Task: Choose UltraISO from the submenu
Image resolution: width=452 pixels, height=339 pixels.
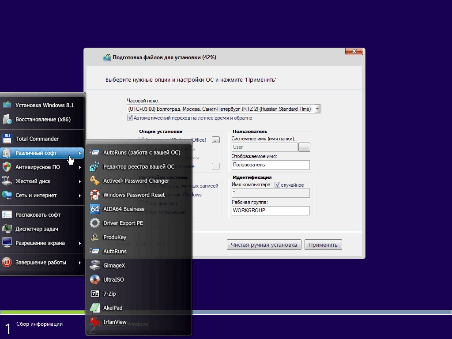Action: (139, 279)
